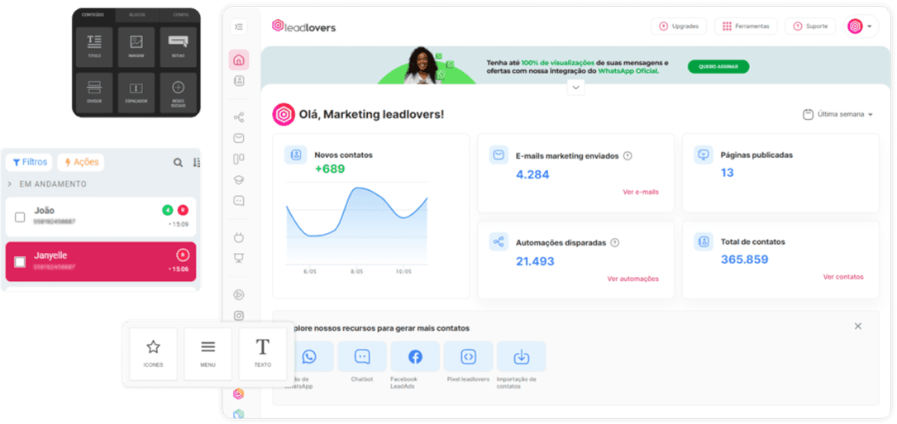Image resolution: width=897 pixels, height=424 pixels.
Task: Select the Ícones star element
Action: [x=153, y=355]
